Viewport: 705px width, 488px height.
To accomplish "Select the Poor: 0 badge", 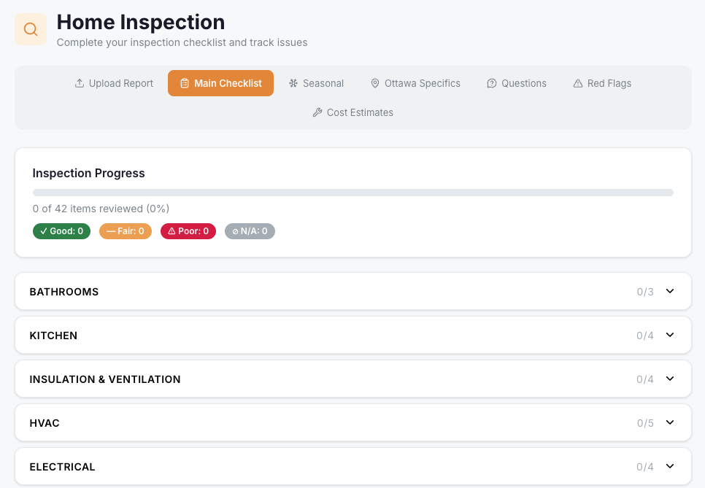I will pos(188,231).
